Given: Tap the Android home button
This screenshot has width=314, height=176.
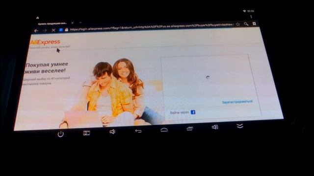Looking at the screenshot, I should click(164, 130).
